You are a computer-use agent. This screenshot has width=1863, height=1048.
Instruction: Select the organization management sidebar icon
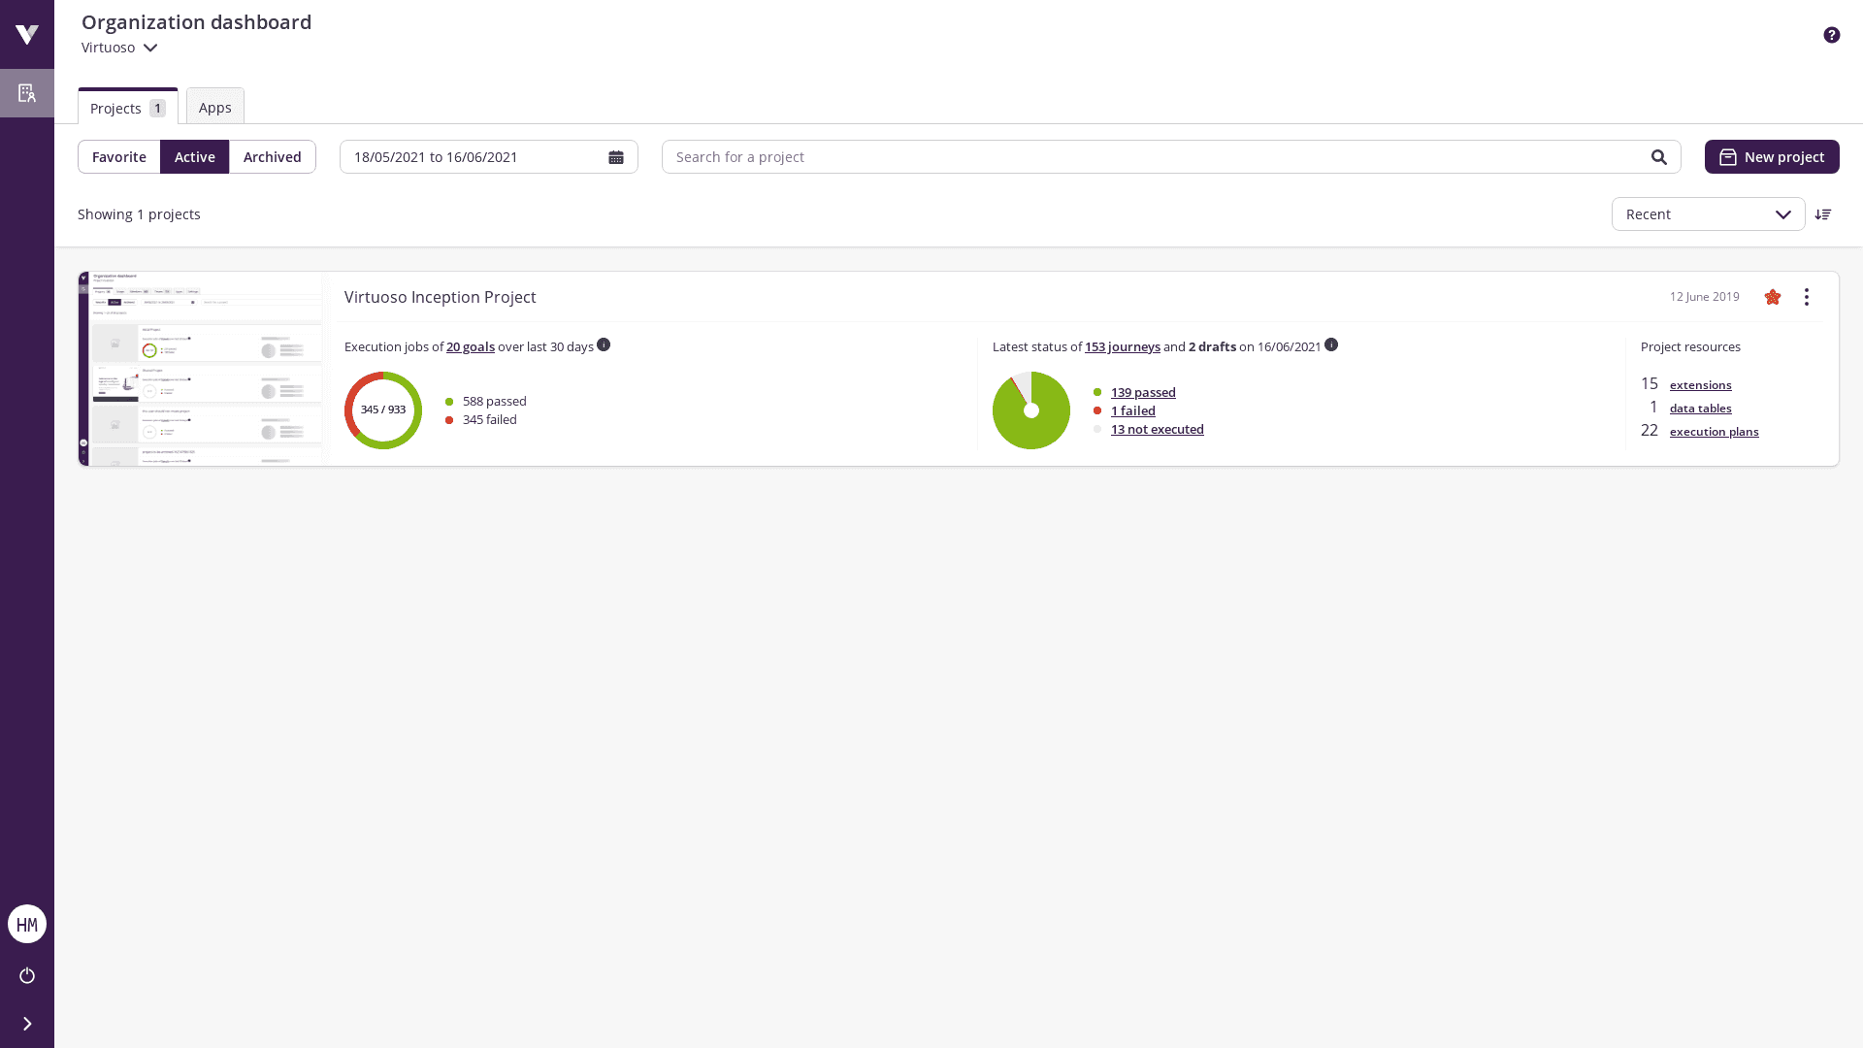(26, 93)
